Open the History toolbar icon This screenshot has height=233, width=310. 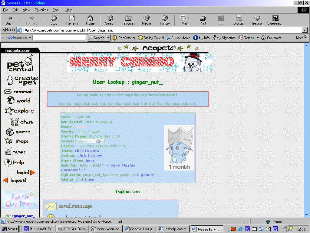165,20
